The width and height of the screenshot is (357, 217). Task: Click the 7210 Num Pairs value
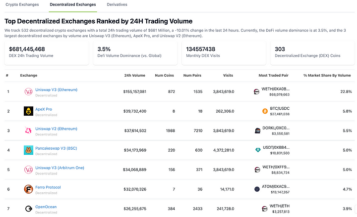pyautogui.click(x=198, y=131)
